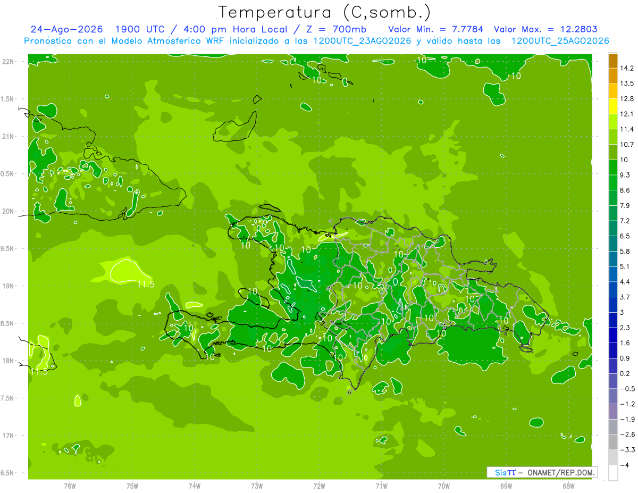Click the "69W" longitude axis label
This screenshot has height=493, width=638.
pyautogui.click(x=506, y=486)
